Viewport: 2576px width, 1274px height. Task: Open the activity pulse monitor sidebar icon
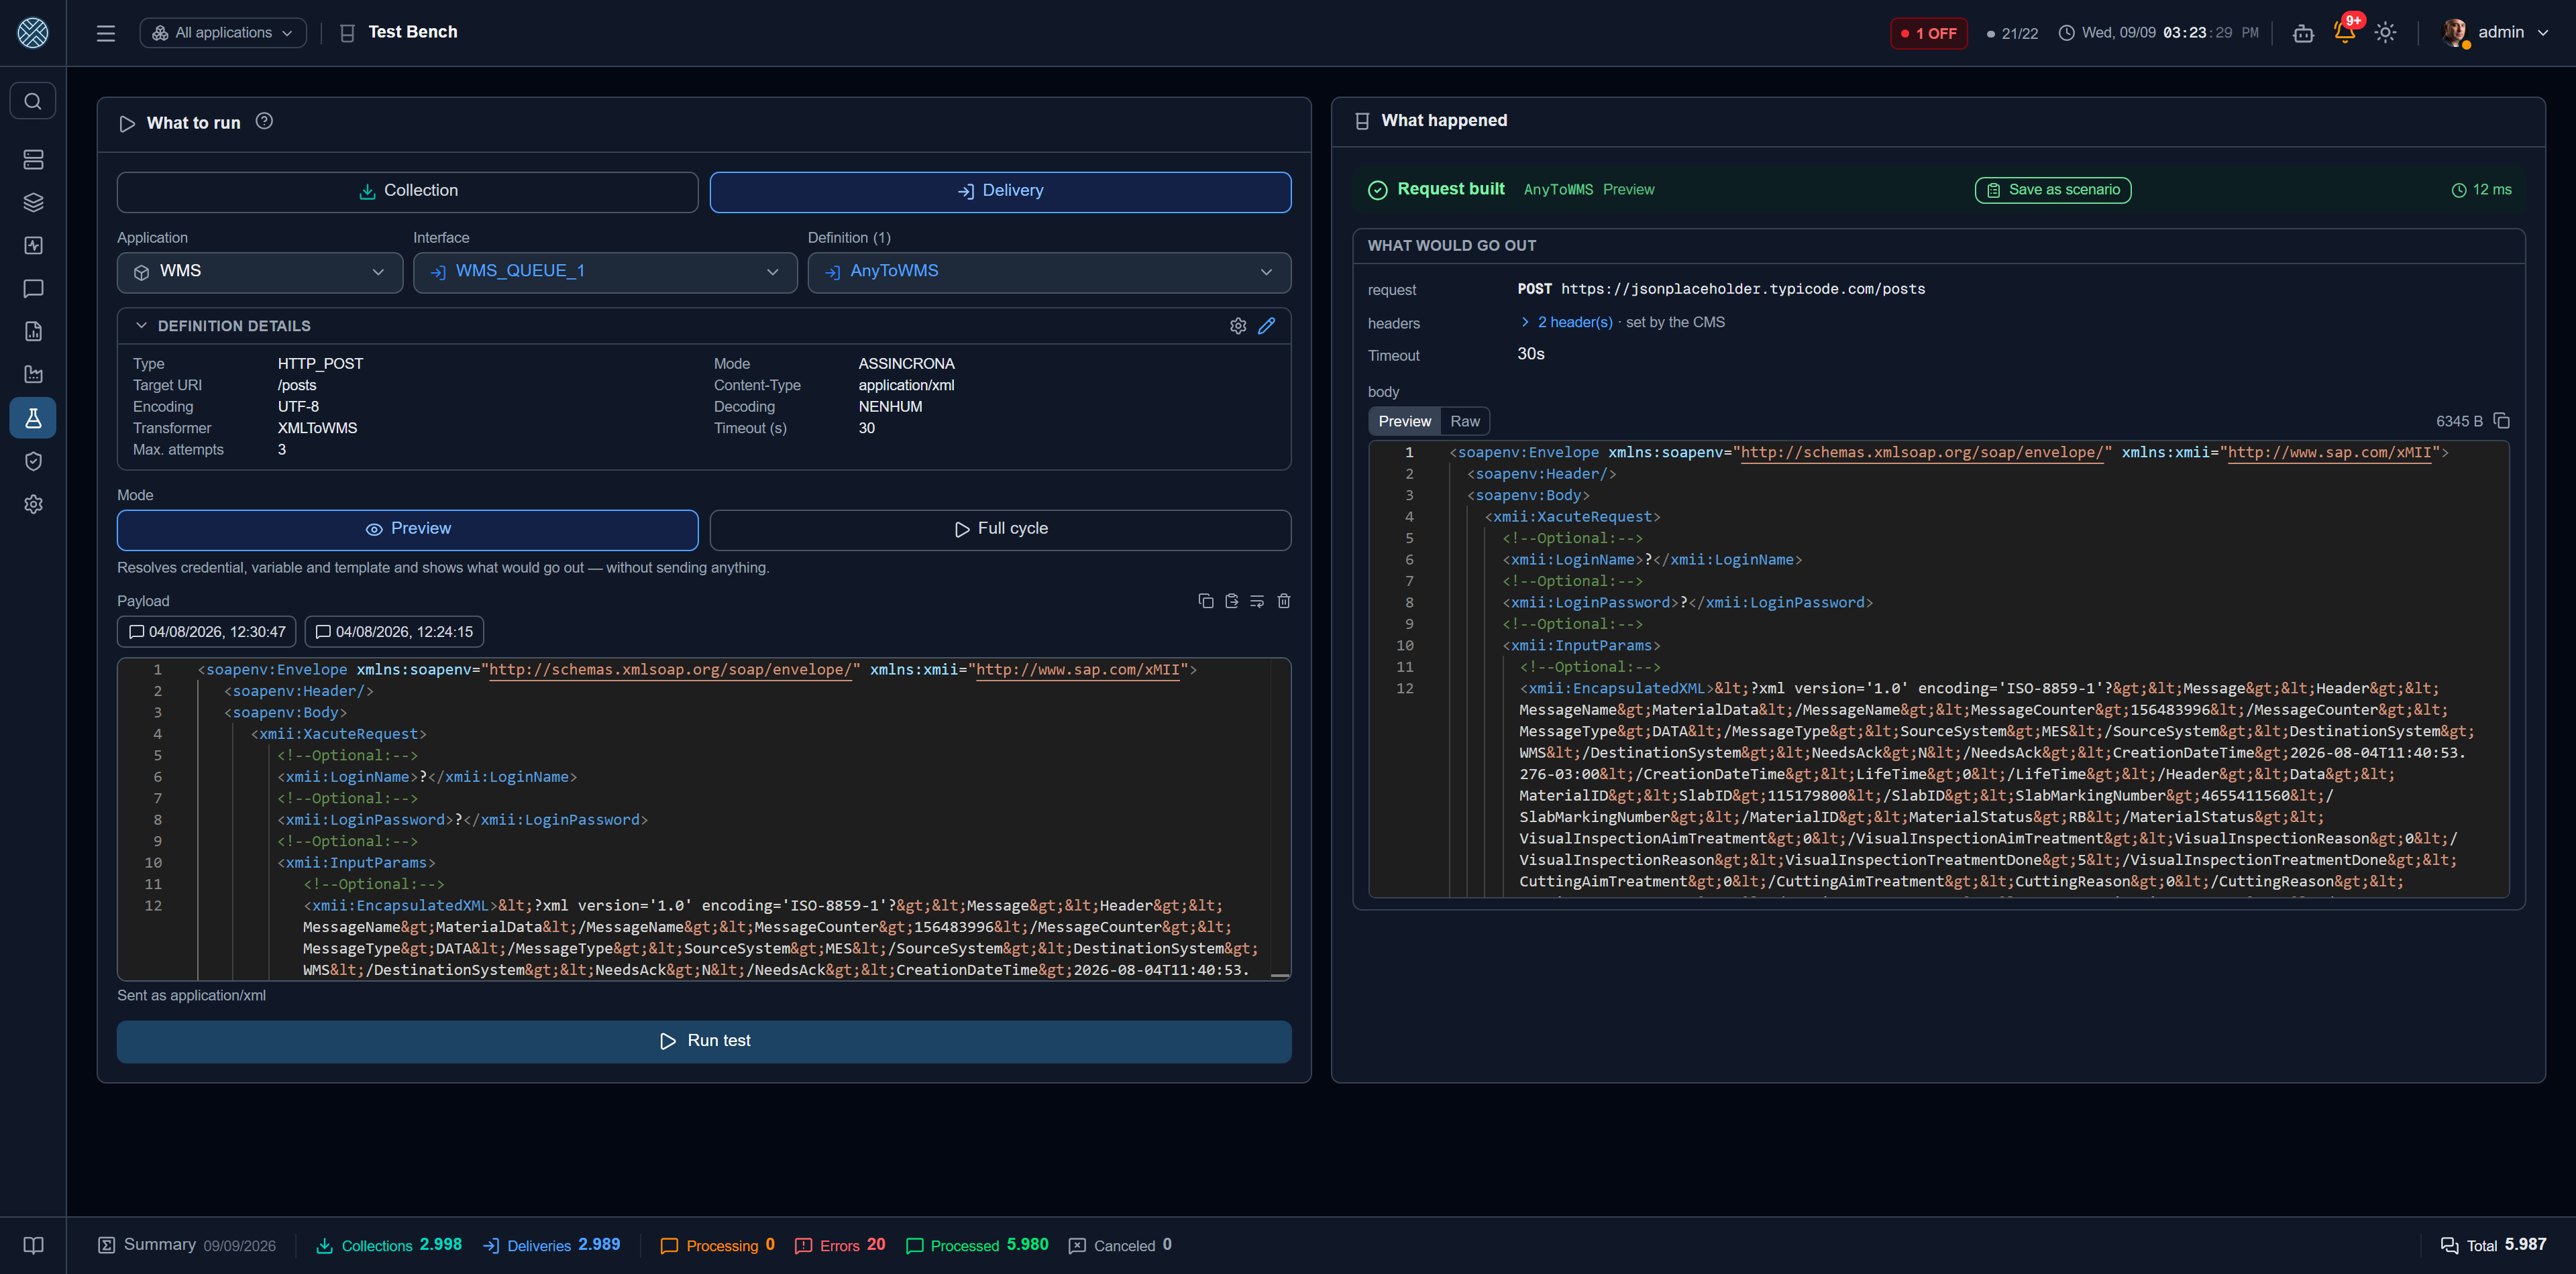click(x=33, y=246)
